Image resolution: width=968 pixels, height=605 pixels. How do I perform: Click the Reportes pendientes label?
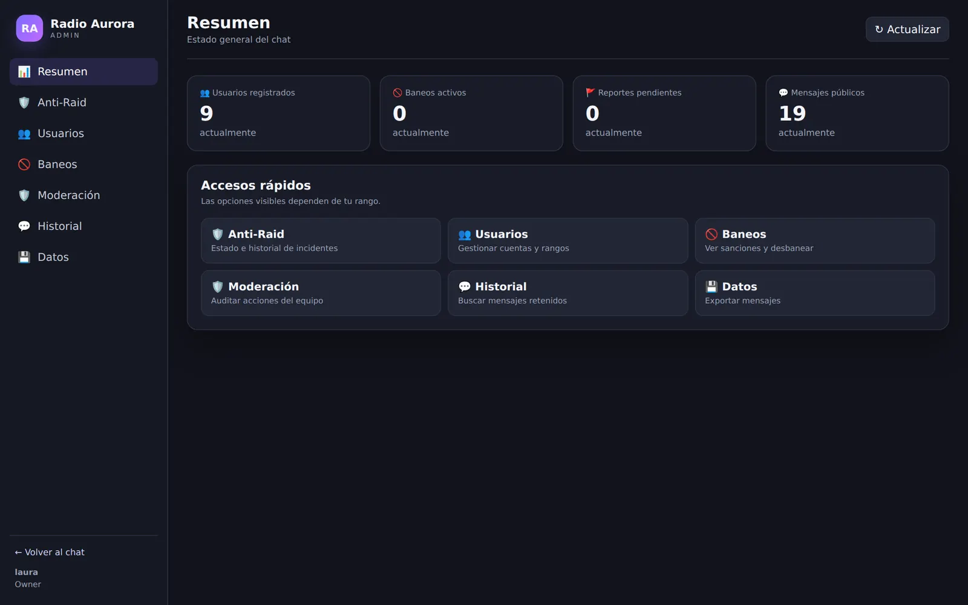click(x=639, y=93)
